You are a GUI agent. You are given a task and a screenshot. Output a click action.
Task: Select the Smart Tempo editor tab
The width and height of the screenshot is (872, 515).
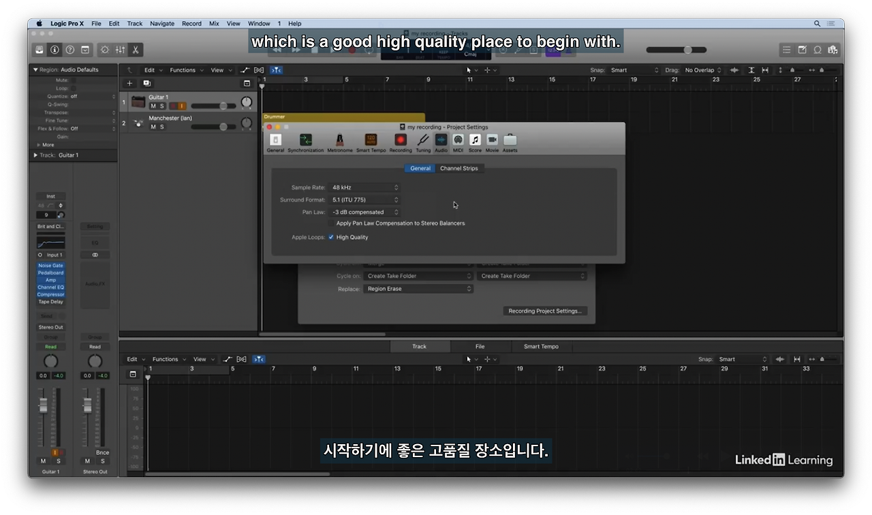541,347
